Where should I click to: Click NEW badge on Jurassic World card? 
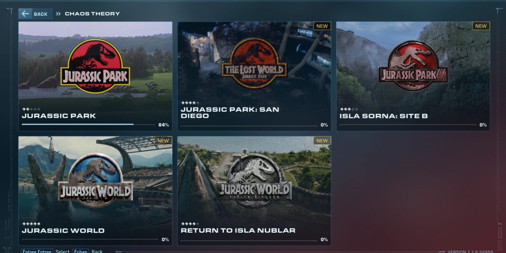163,141
